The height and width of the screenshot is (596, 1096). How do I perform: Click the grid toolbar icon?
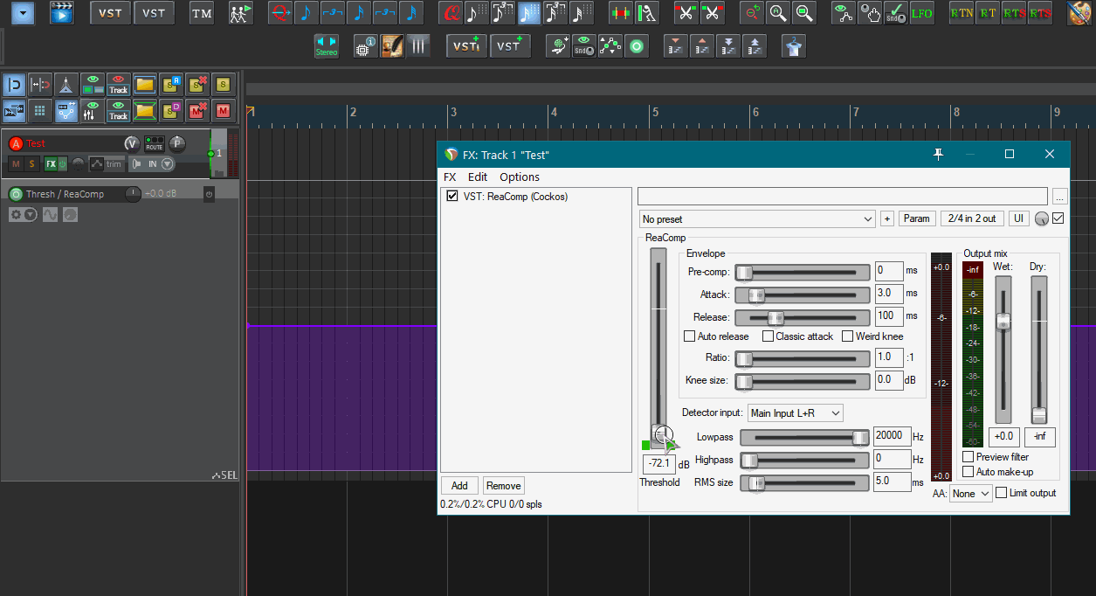39,111
